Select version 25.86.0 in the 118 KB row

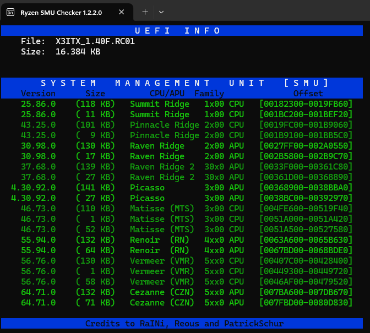(x=38, y=104)
